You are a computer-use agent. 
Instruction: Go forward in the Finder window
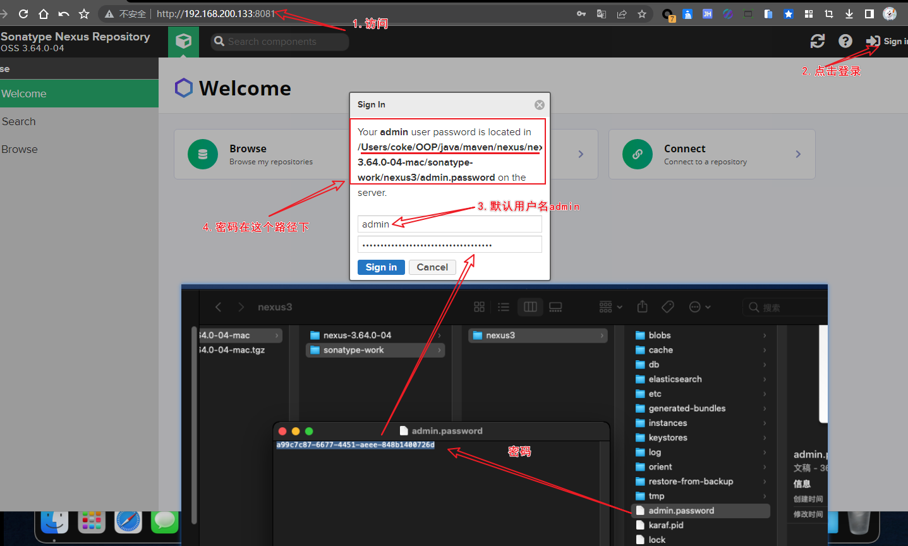click(241, 307)
